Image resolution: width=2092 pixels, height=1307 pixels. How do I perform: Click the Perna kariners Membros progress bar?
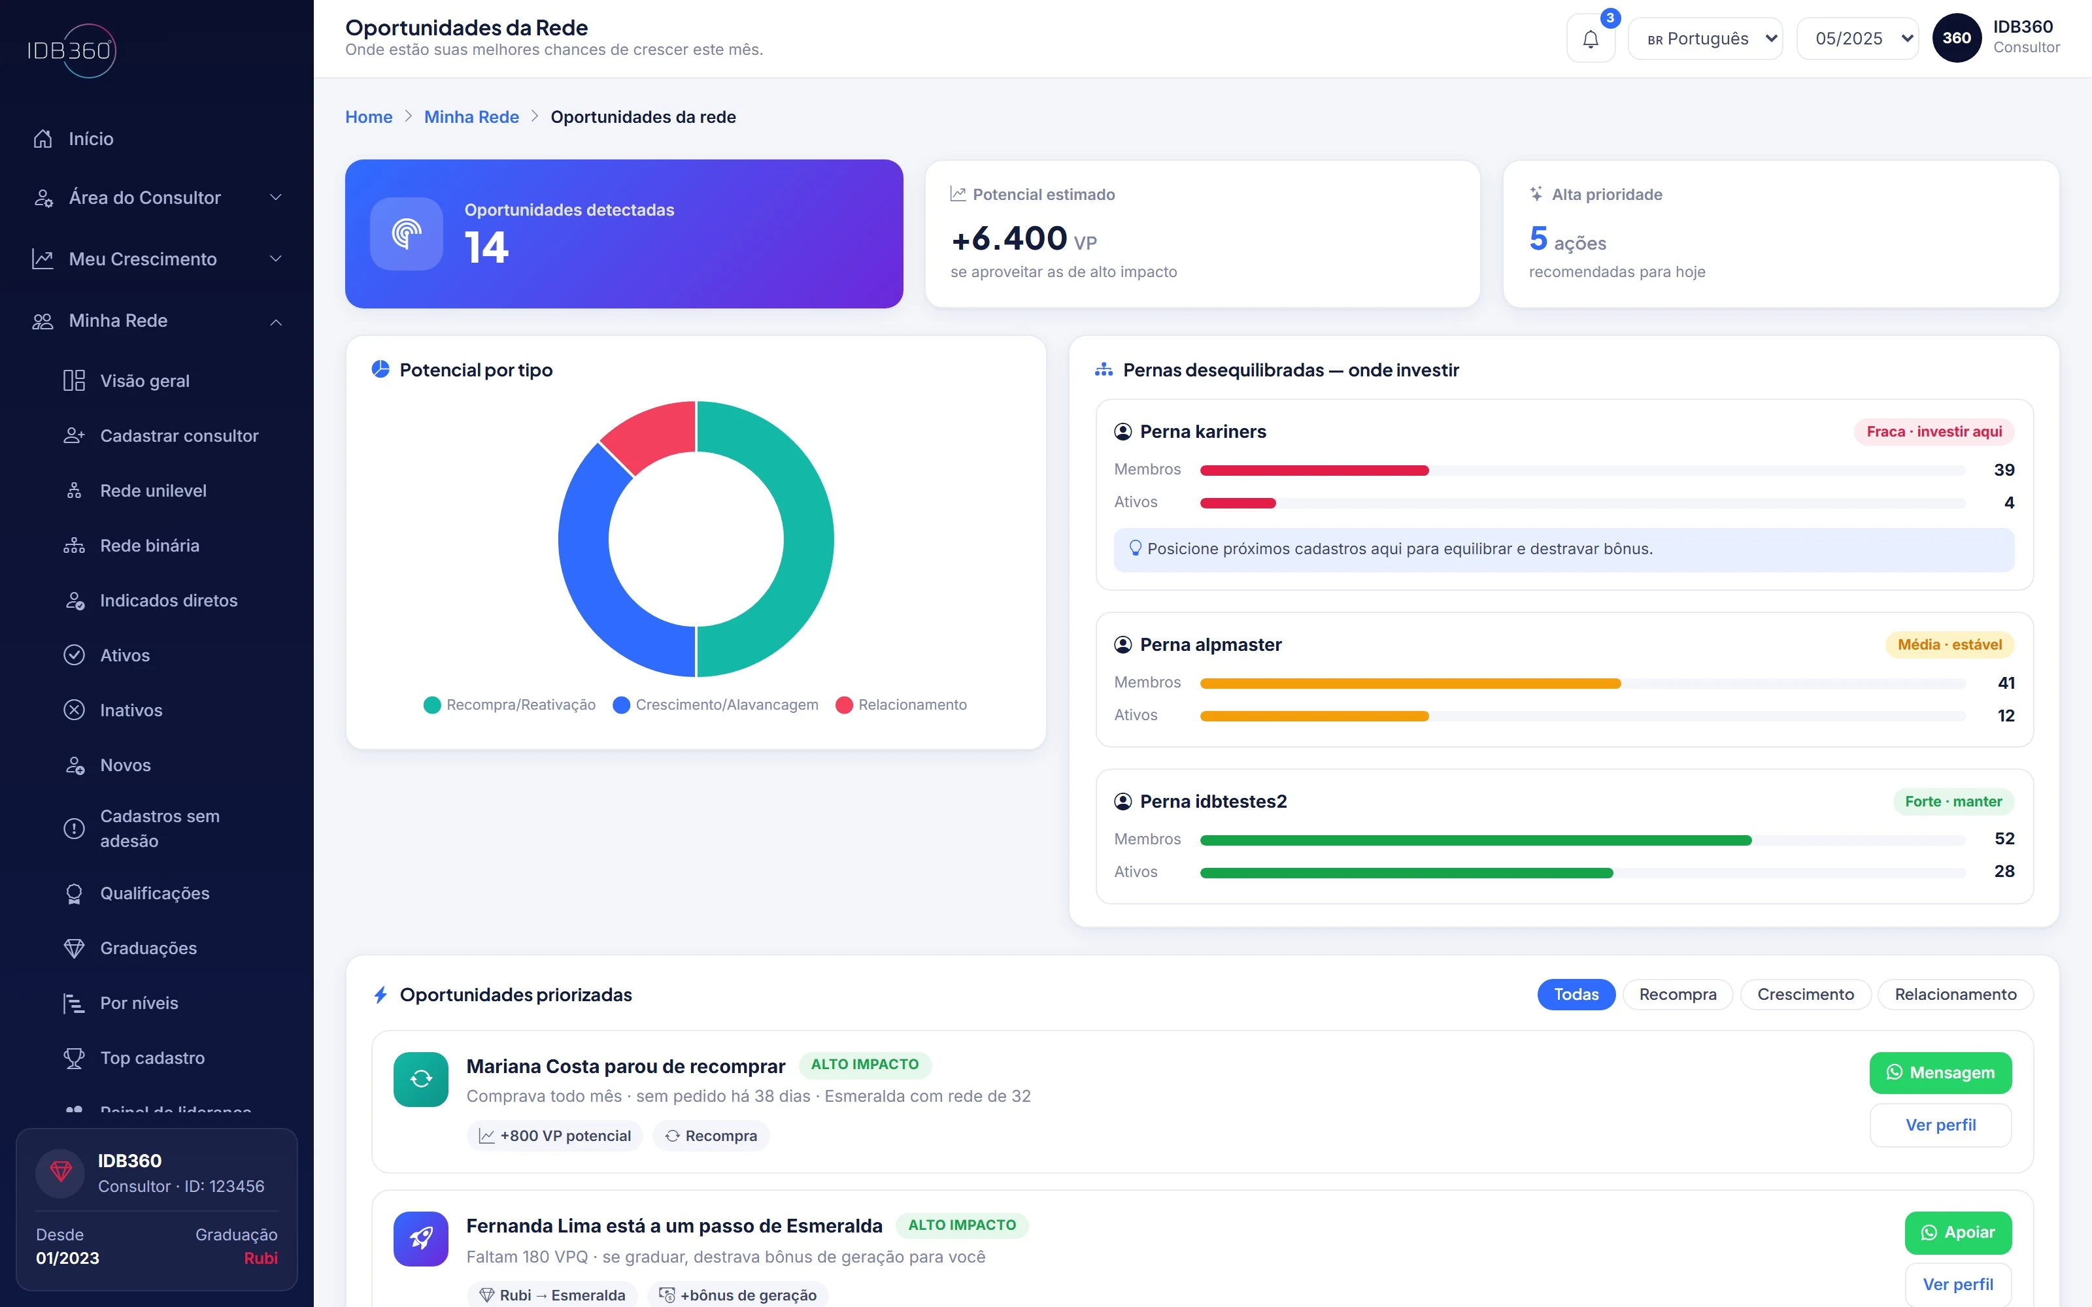pyautogui.click(x=1582, y=471)
